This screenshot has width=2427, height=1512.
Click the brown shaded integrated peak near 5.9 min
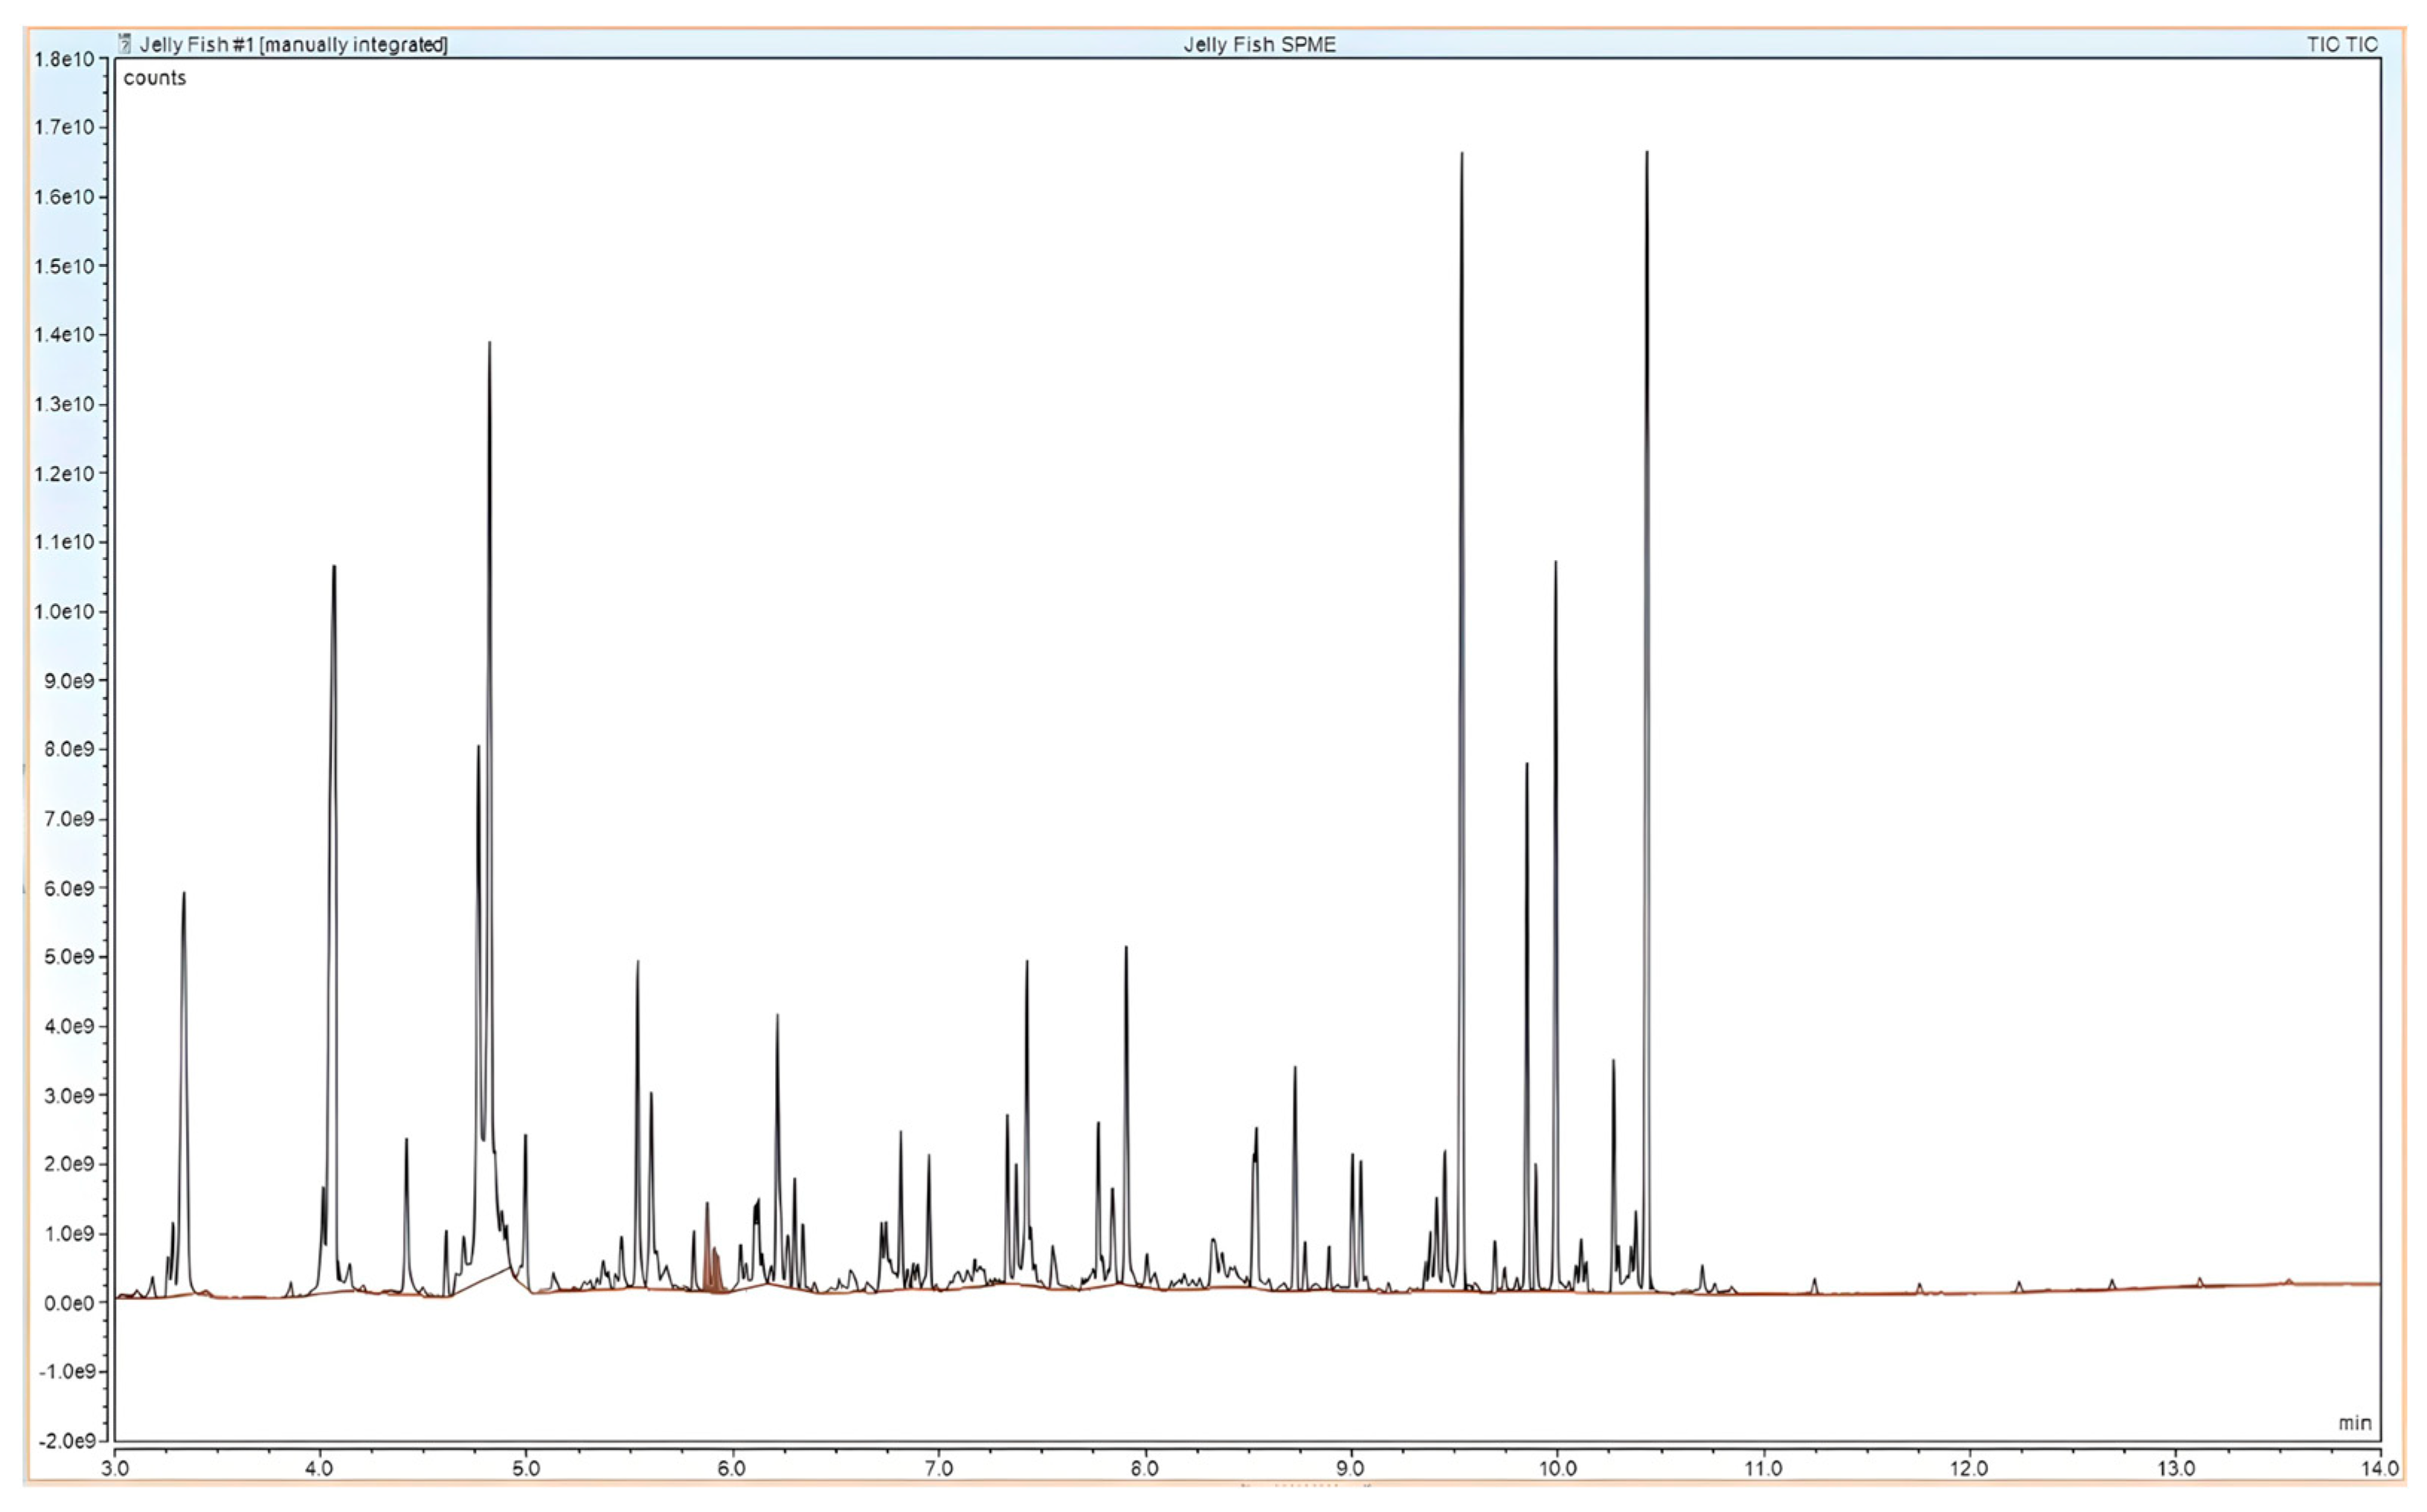(712, 1266)
